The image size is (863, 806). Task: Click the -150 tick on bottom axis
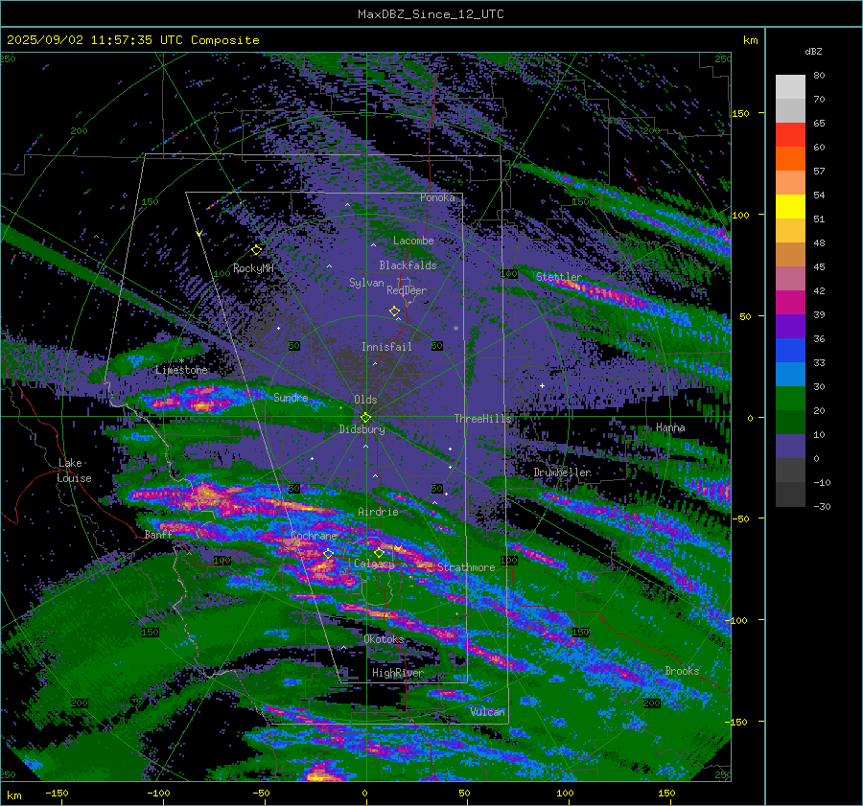click(x=57, y=794)
